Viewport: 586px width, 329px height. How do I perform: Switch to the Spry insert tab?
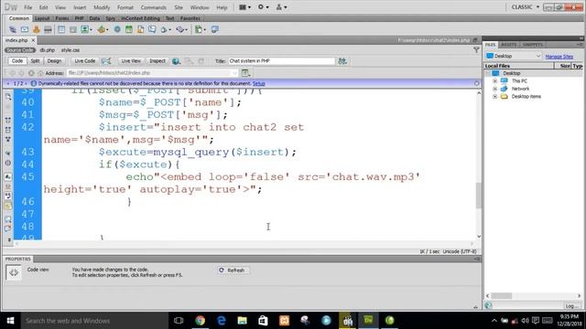click(x=110, y=18)
